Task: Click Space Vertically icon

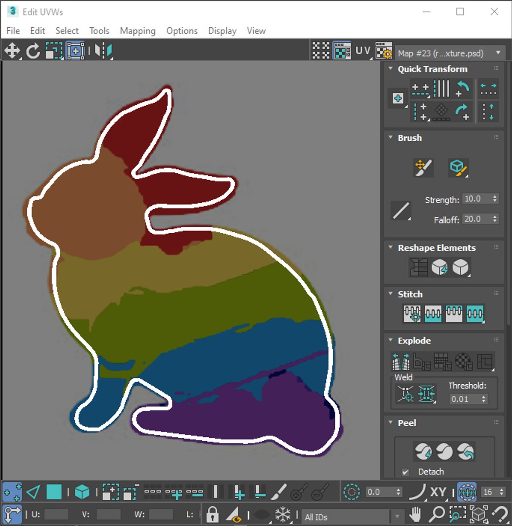Action: [488, 112]
